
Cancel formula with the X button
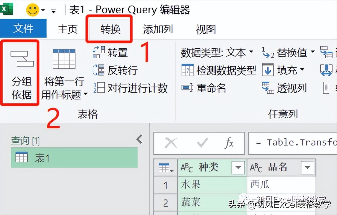tap(171, 143)
